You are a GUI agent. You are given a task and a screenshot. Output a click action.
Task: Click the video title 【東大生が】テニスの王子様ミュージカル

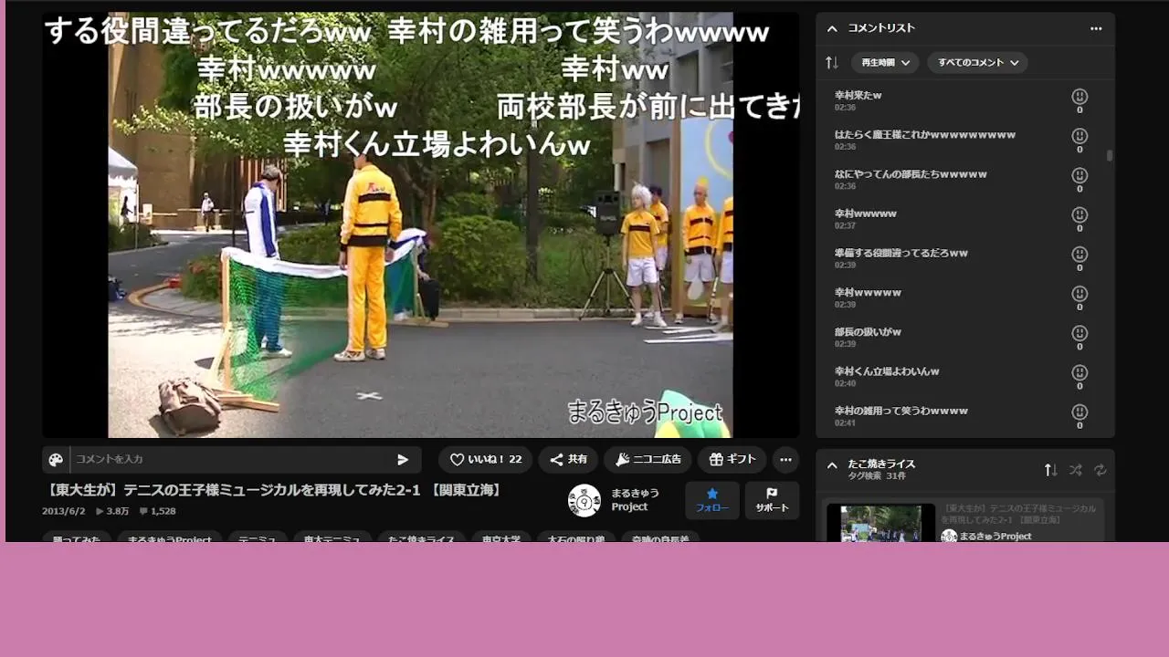(274, 490)
